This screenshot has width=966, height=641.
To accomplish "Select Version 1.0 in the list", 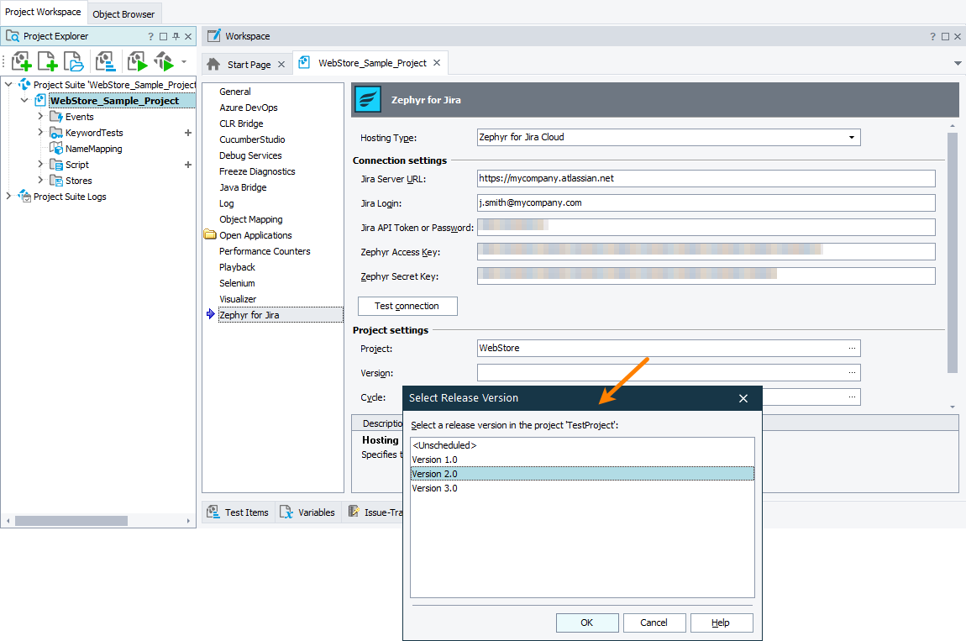I will tap(582, 460).
